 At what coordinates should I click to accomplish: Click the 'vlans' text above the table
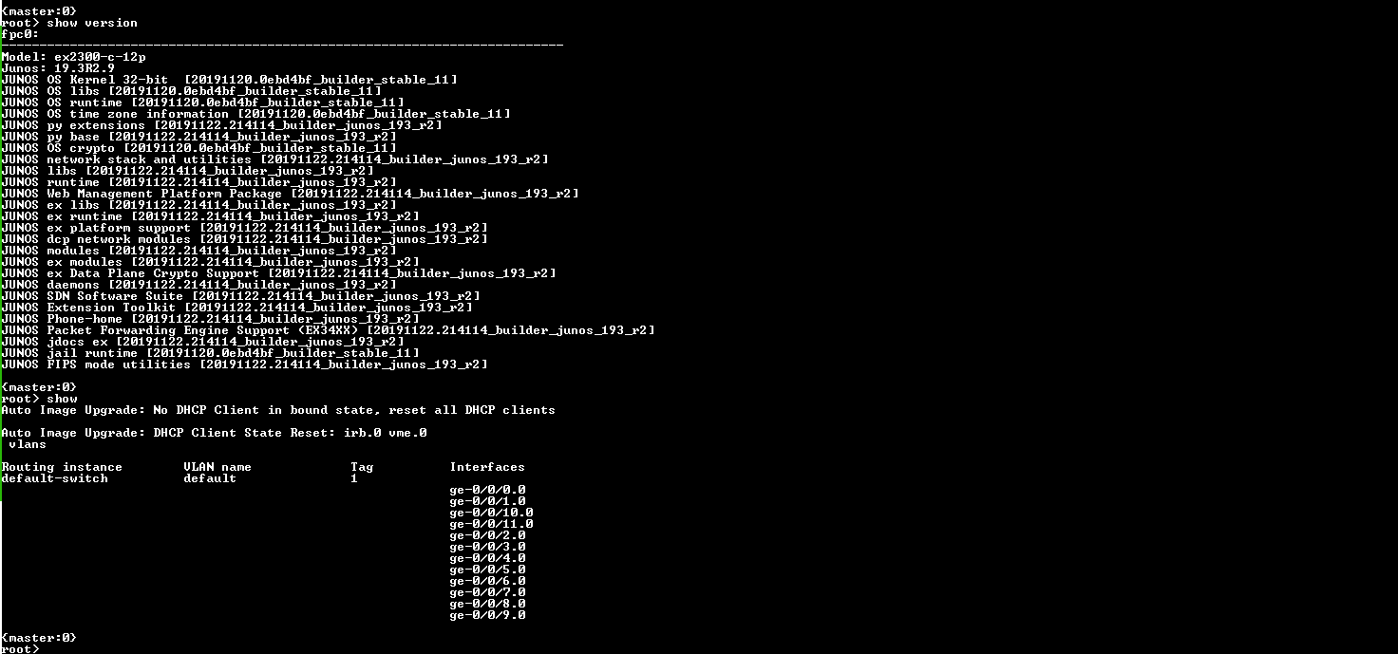(x=28, y=444)
